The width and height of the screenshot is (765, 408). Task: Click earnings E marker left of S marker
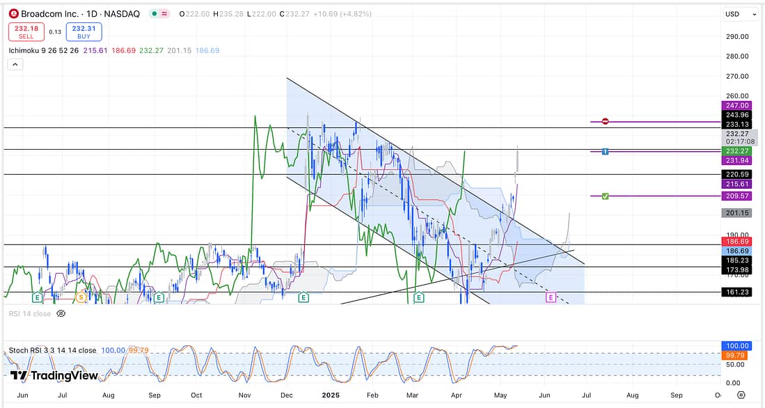pos(37,297)
